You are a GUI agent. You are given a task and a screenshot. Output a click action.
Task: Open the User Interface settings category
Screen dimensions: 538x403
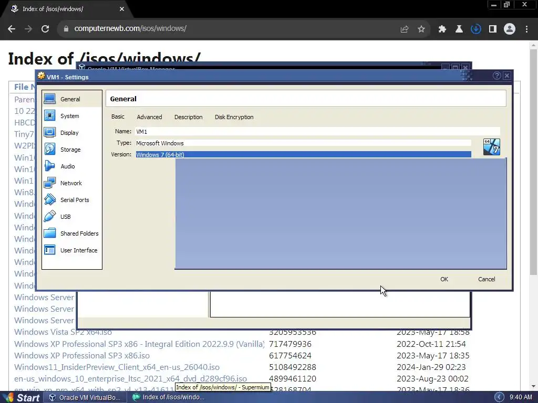pyautogui.click(x=71, y=250)
